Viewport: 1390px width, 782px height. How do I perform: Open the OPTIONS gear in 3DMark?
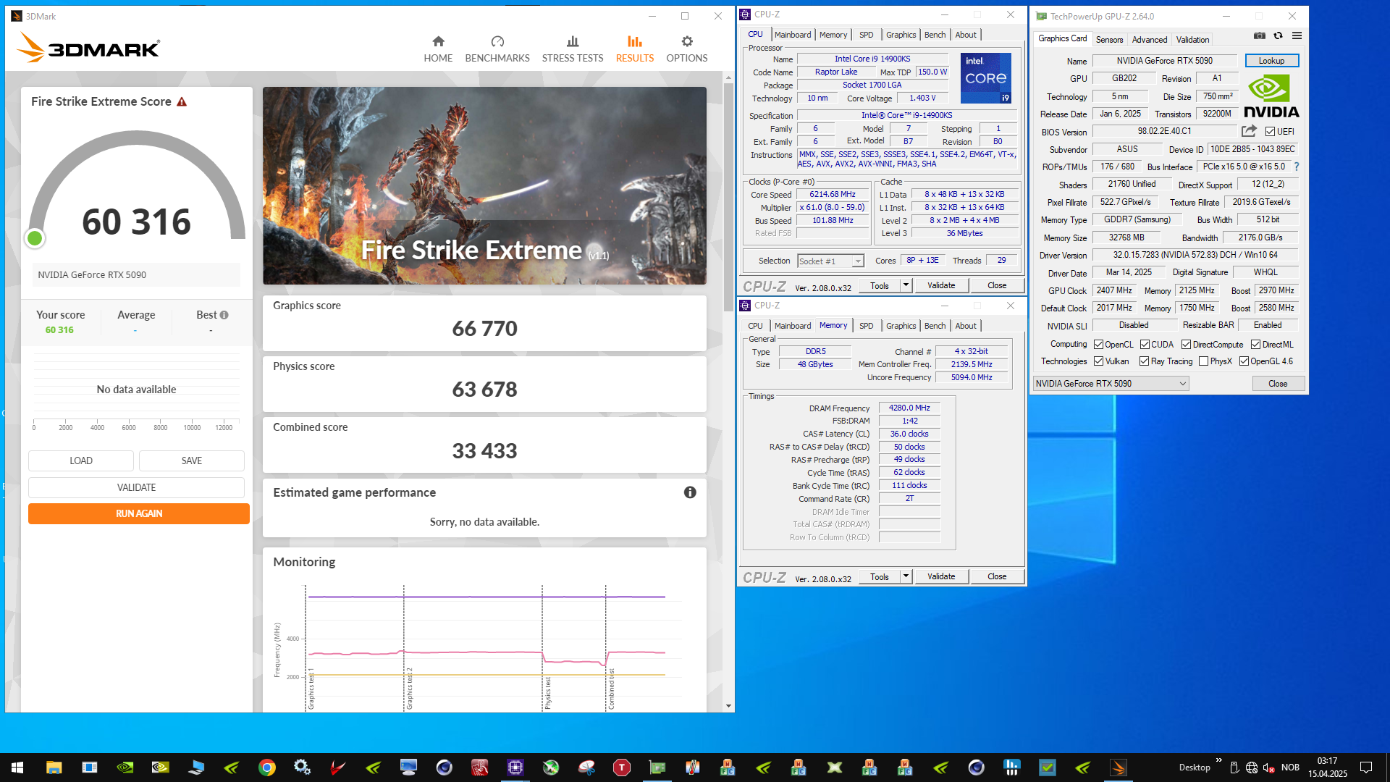tap(687, 41)
